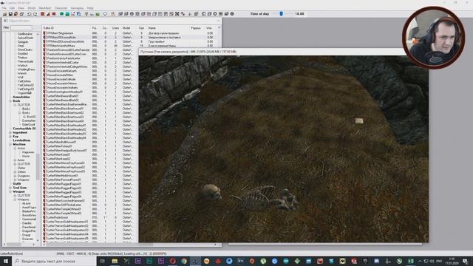Adjust the Time of day slider

click(281, 14)
